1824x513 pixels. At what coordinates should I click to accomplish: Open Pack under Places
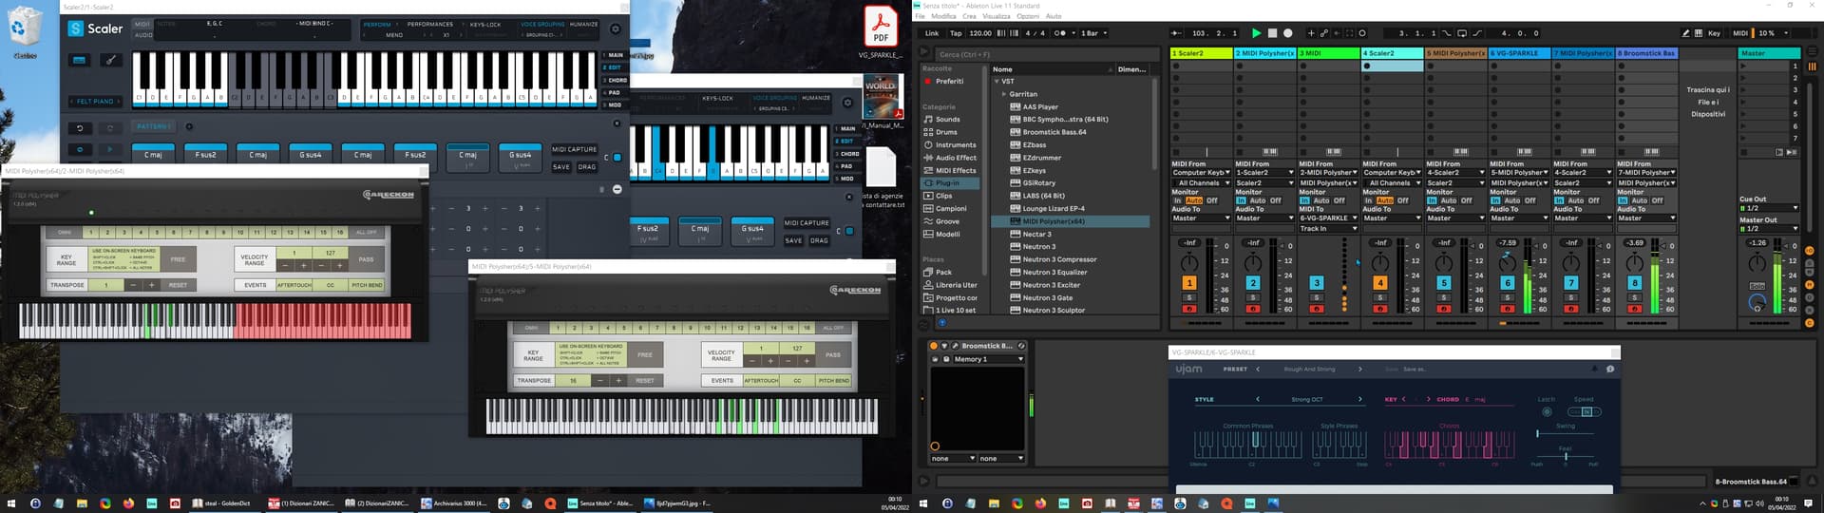[x=943, y=272]
